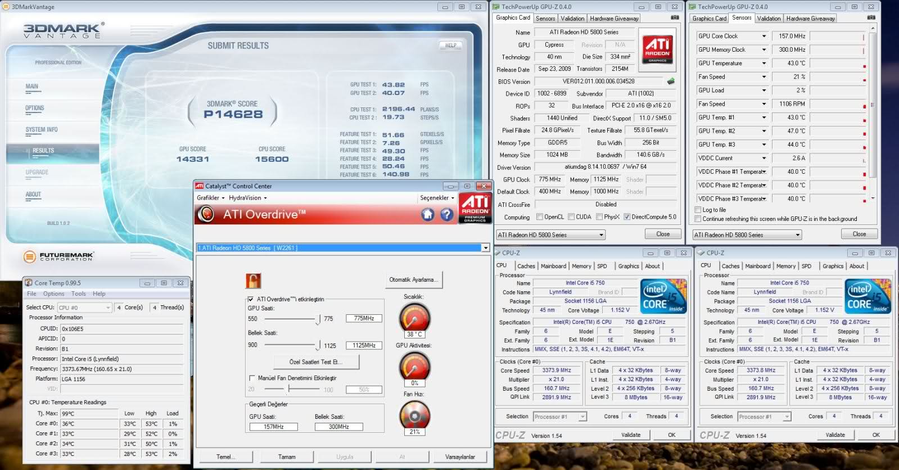Switch to Memory tab in right CPU-Z window
This screenshot has width=899, height=470.
(786, 266)
